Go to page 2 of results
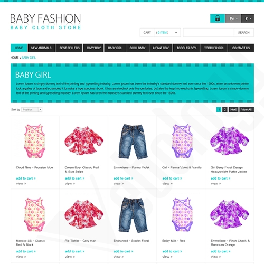The width and height of the screenshot is (264, 264). click(225, 110)
